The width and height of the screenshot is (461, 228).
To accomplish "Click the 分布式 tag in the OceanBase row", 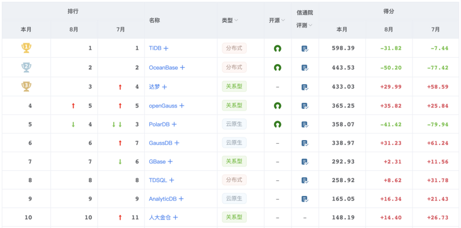I will 234,67.
